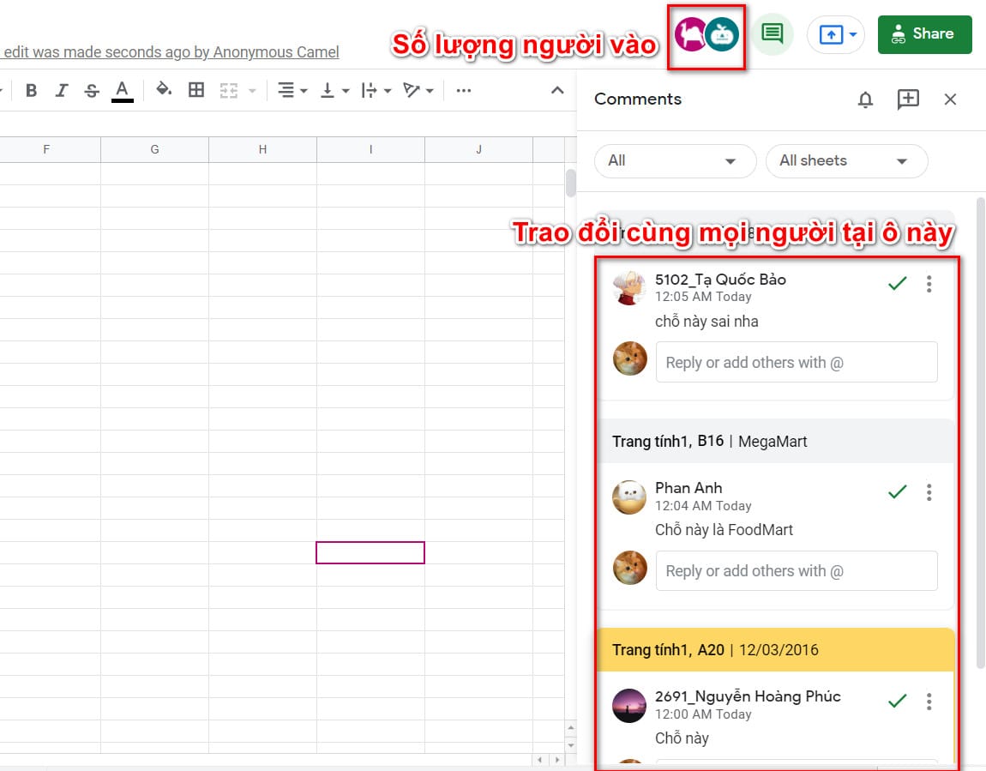Add a new comment with the plus icon

point(908,99)
